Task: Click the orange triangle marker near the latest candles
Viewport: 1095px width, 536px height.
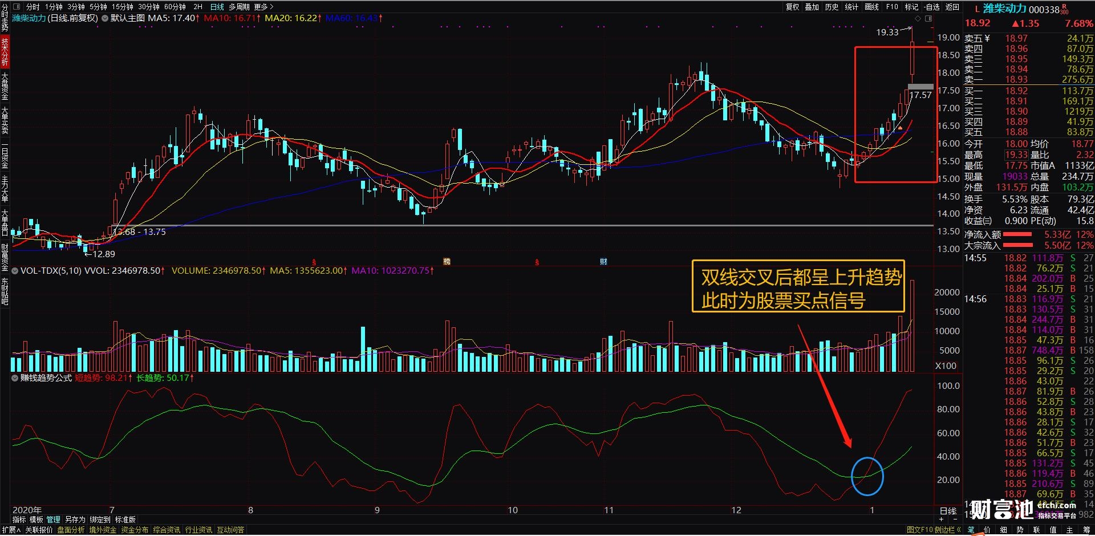Action: click(x=900, y=128)
